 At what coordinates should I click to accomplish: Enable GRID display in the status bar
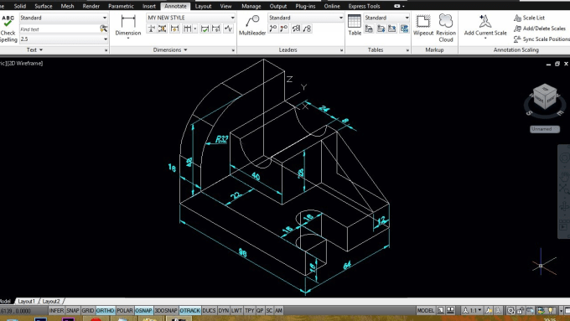pyautogui.click(x=88, y=310)
